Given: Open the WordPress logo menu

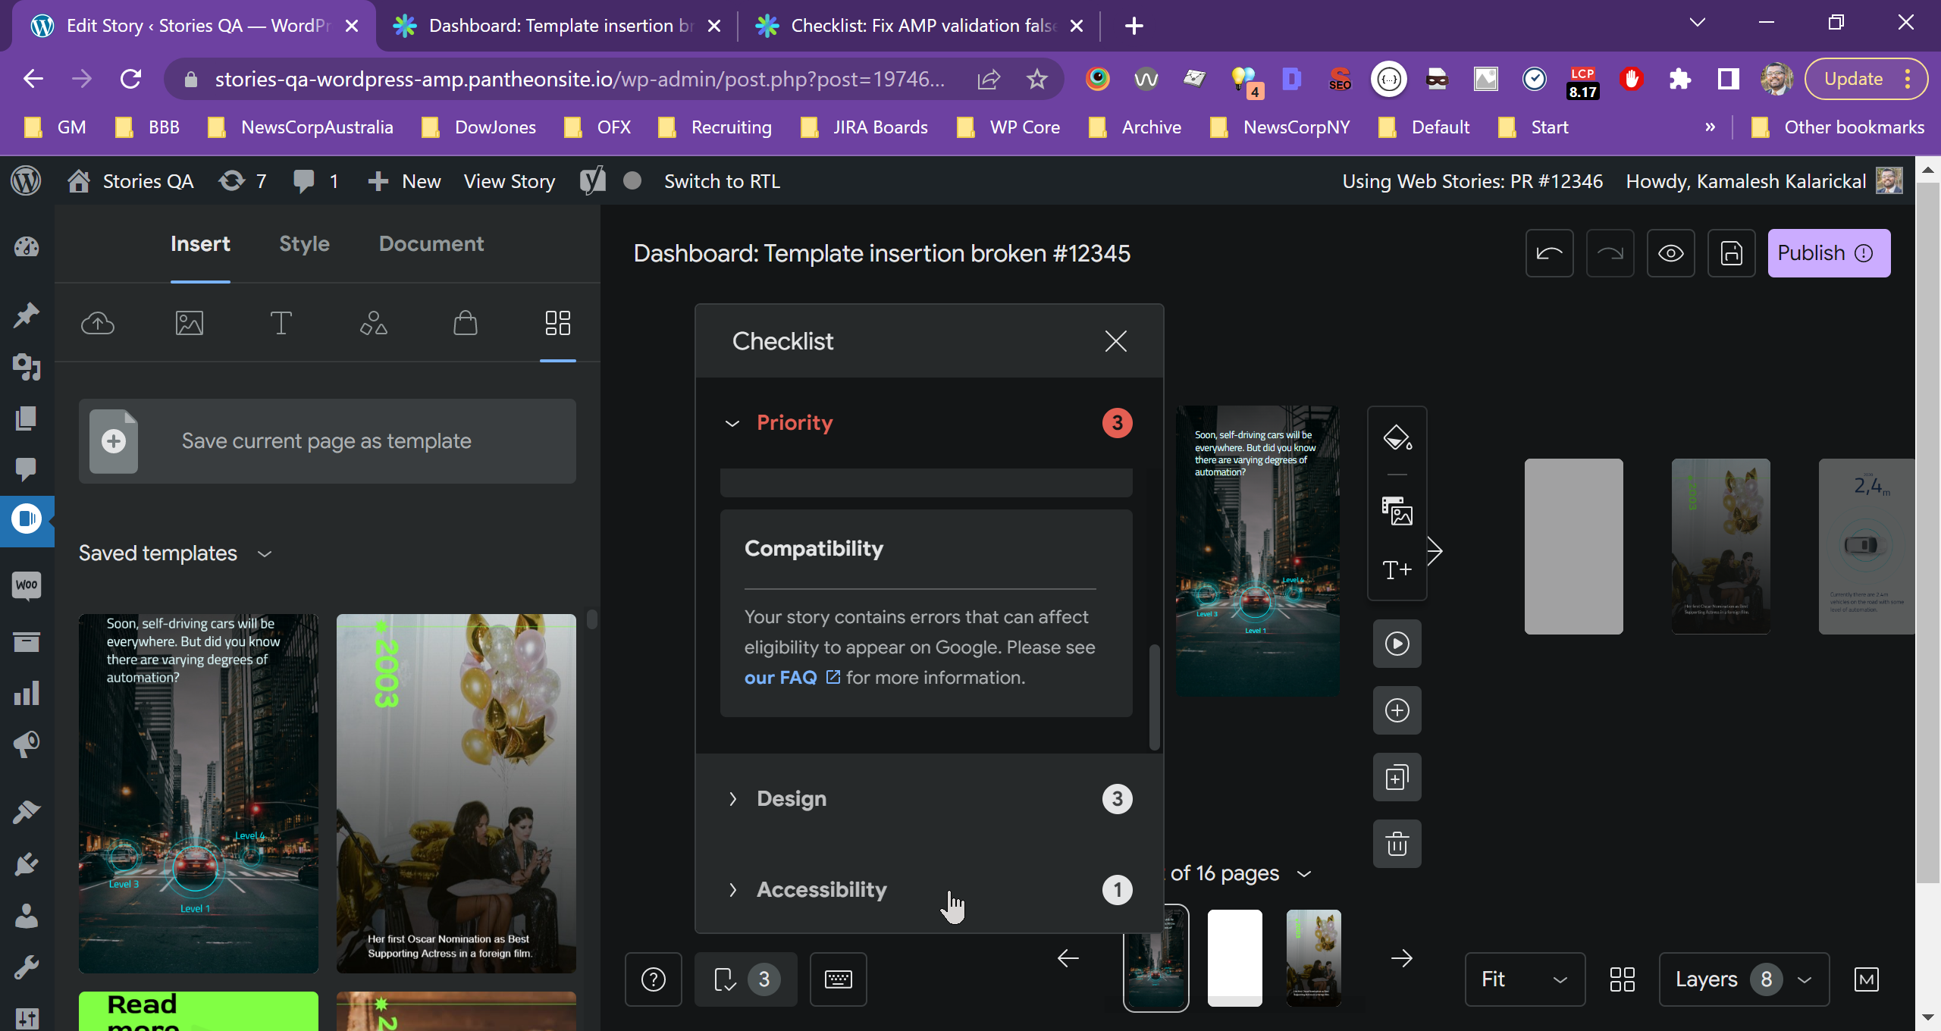Looking at the screenshot, I should tap(27, 181).
